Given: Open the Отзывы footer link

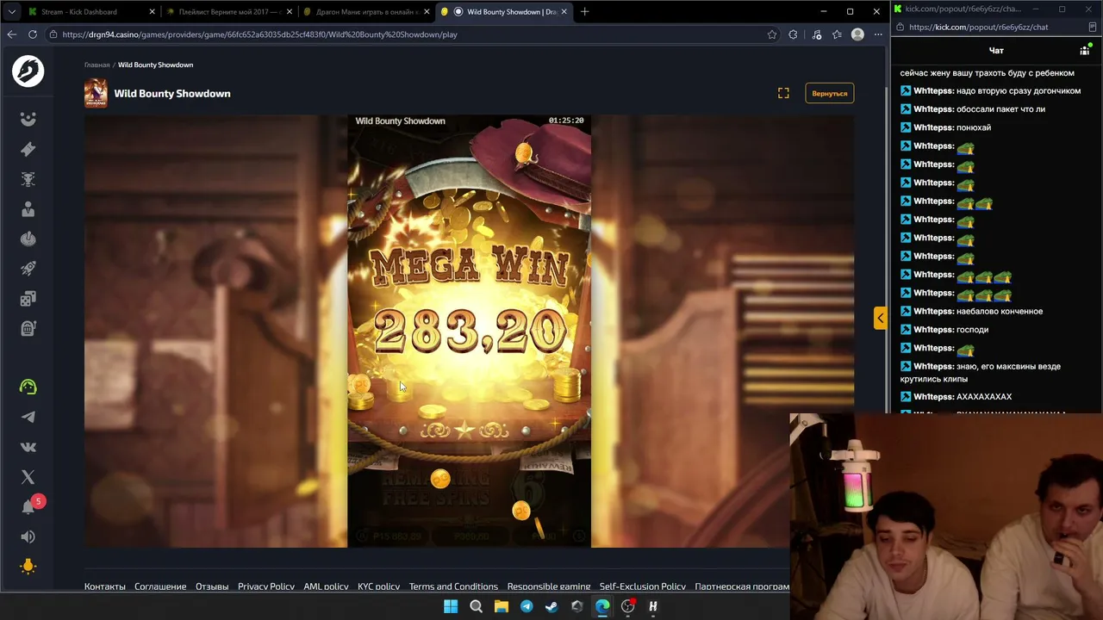Looking at the screenshot, I should [x=212, y=586].
